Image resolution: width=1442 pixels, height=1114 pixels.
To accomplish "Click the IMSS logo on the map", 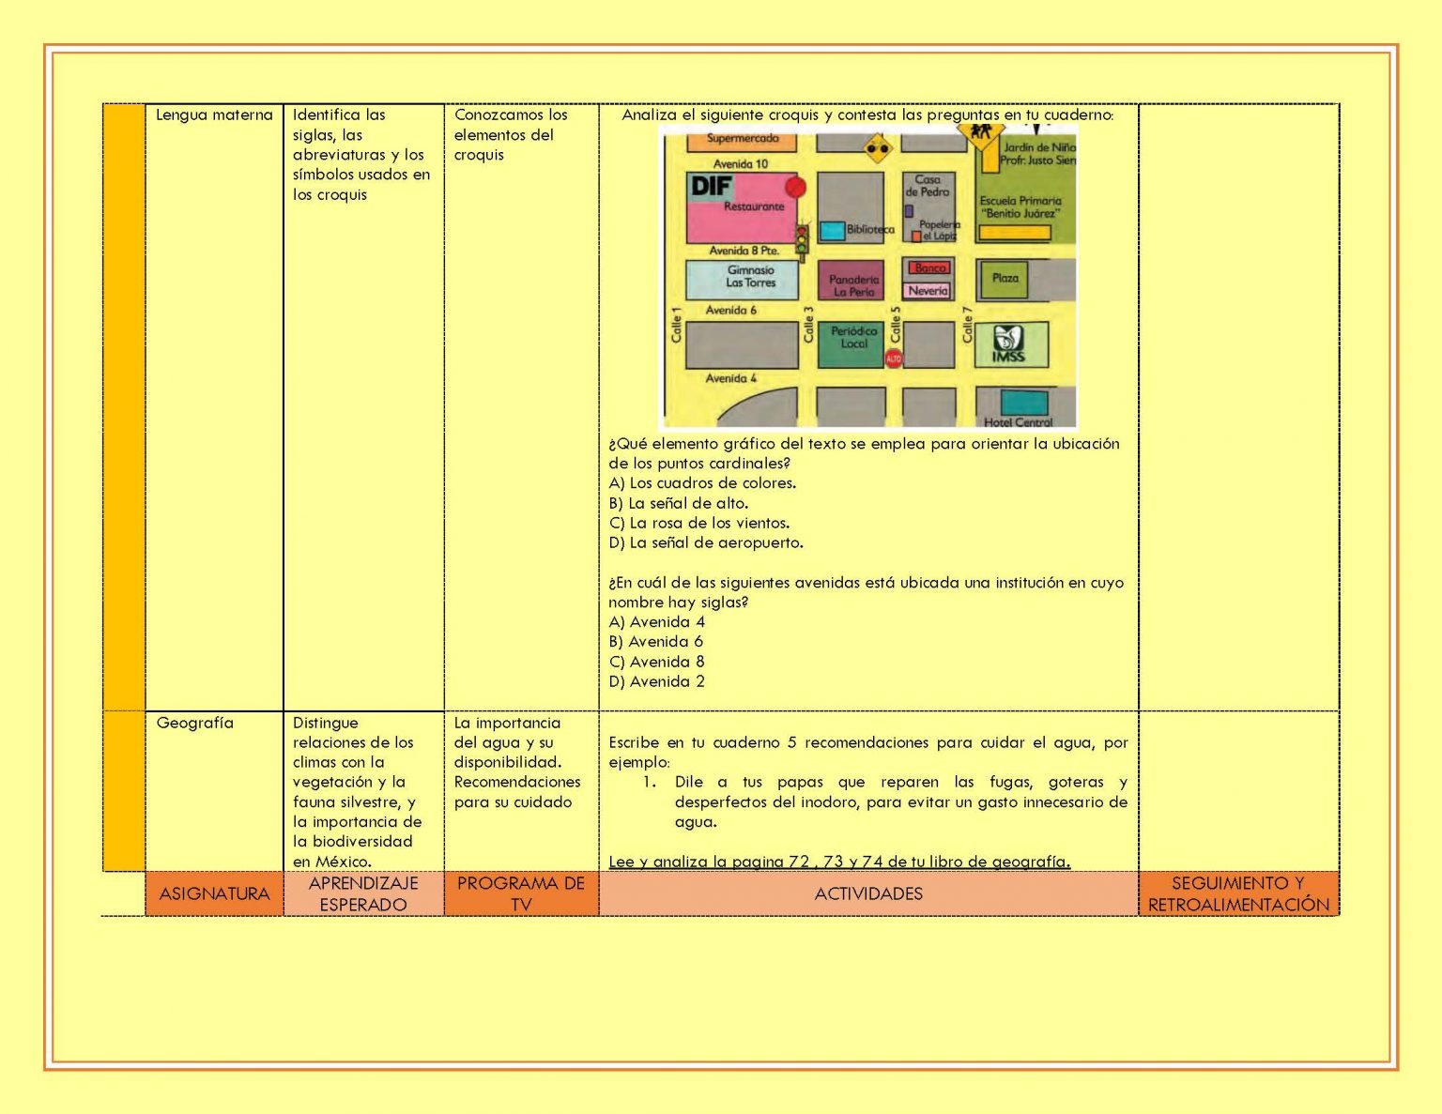I will (1008, 344).
